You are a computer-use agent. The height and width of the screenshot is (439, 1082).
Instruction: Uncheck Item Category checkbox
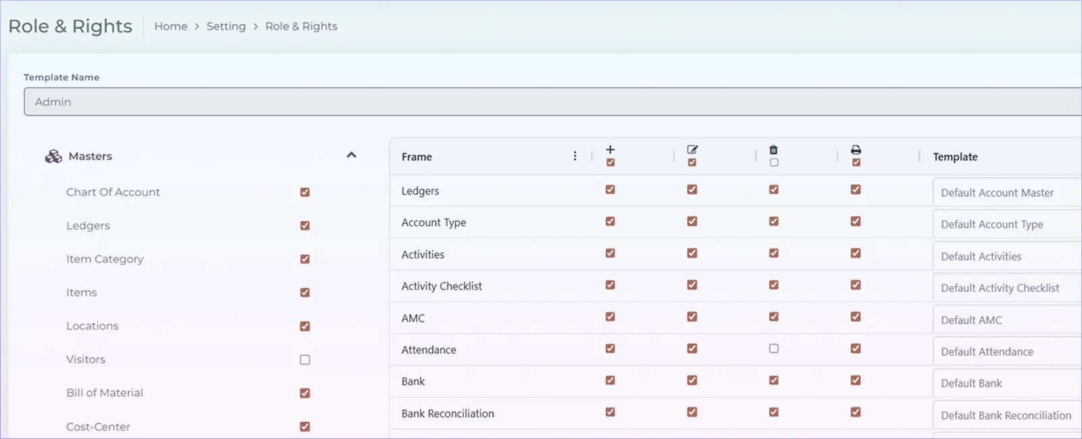coord(305,259)
